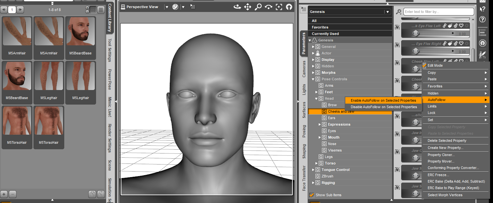Open the Surfaces side tab
493x203 pixels.
pyautogui.click(x=304, y=110)
